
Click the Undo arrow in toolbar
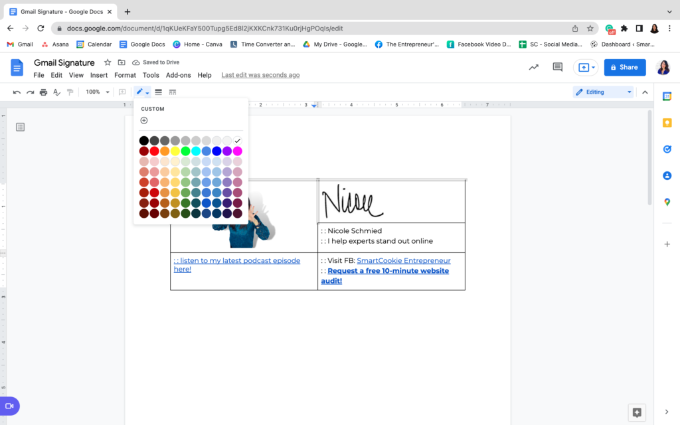tap(17, 92)
